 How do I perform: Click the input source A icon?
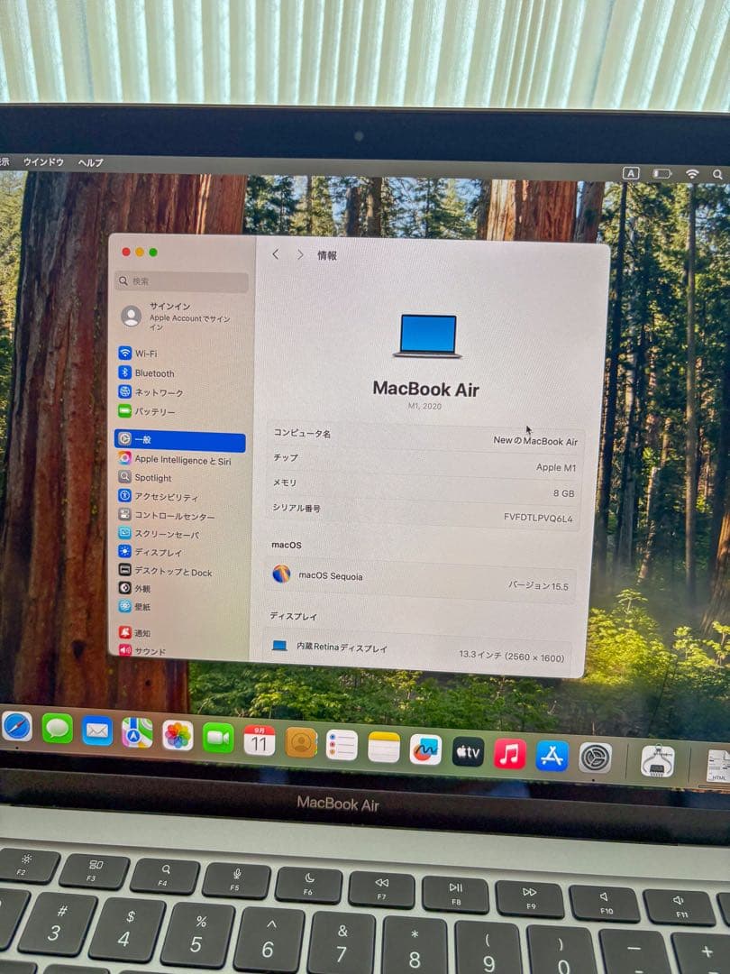[631, 173]
